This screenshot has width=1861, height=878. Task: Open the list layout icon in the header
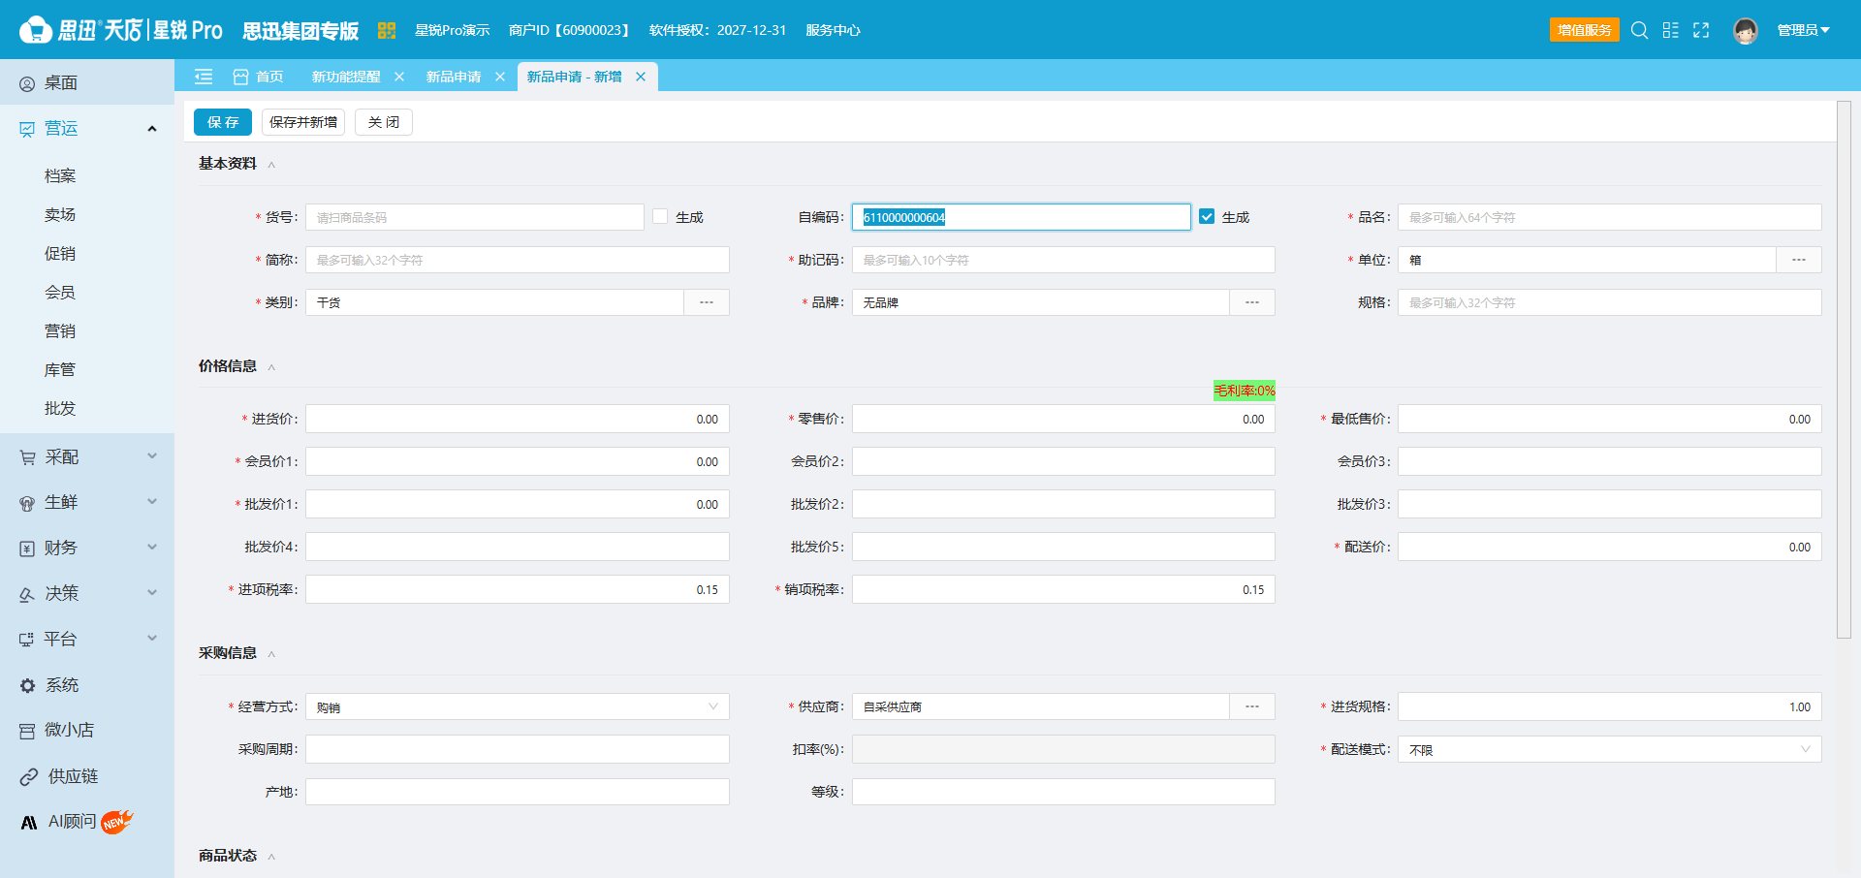[x=1670, y=30]
